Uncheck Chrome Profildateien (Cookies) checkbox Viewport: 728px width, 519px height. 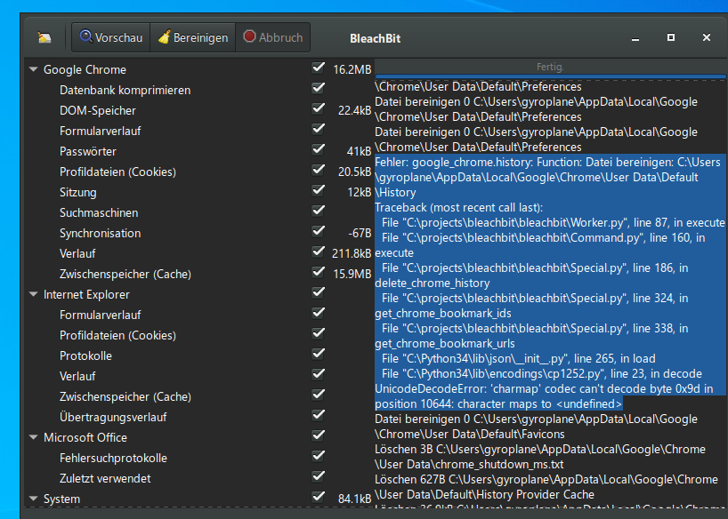318,170
